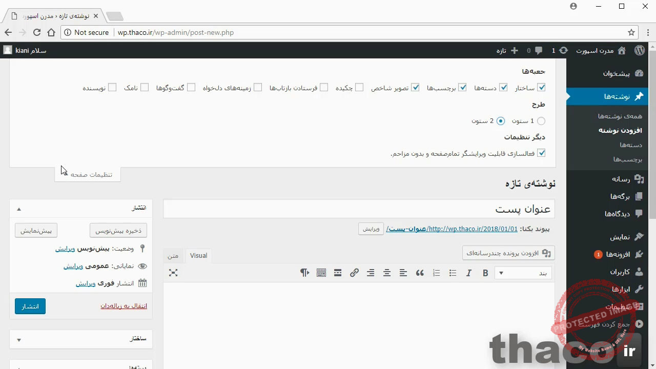Enter distraction-free fullscreen writing mode
656x369 pixels.
point(173,273)
